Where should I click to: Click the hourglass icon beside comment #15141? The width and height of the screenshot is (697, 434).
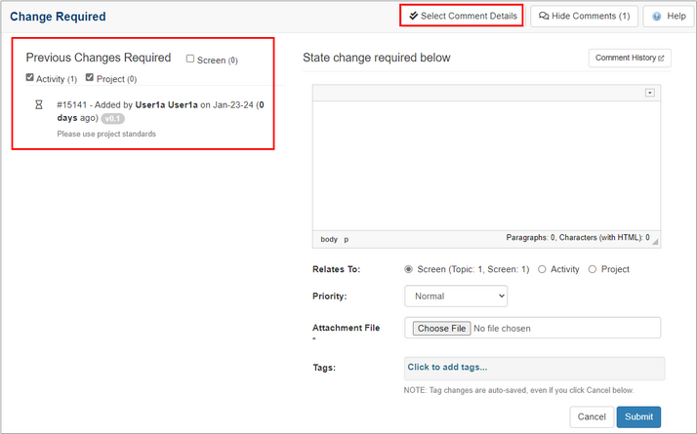click(38, 104)
